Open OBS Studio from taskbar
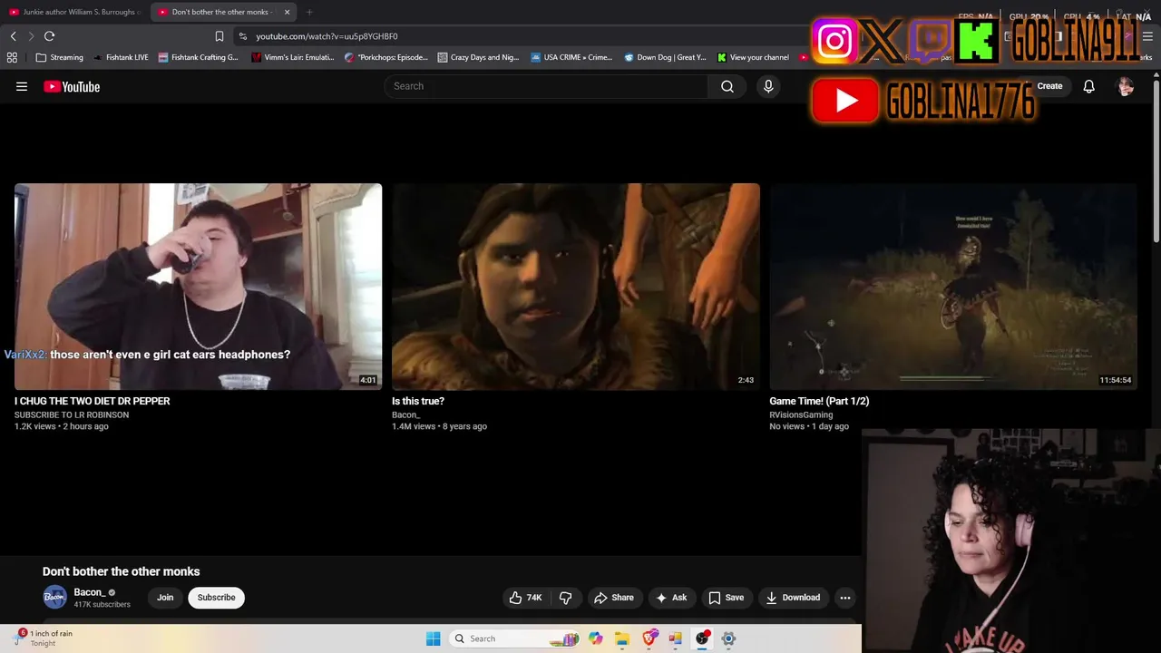The width and height of the screenshot is (1161, 653). (702, 638)
